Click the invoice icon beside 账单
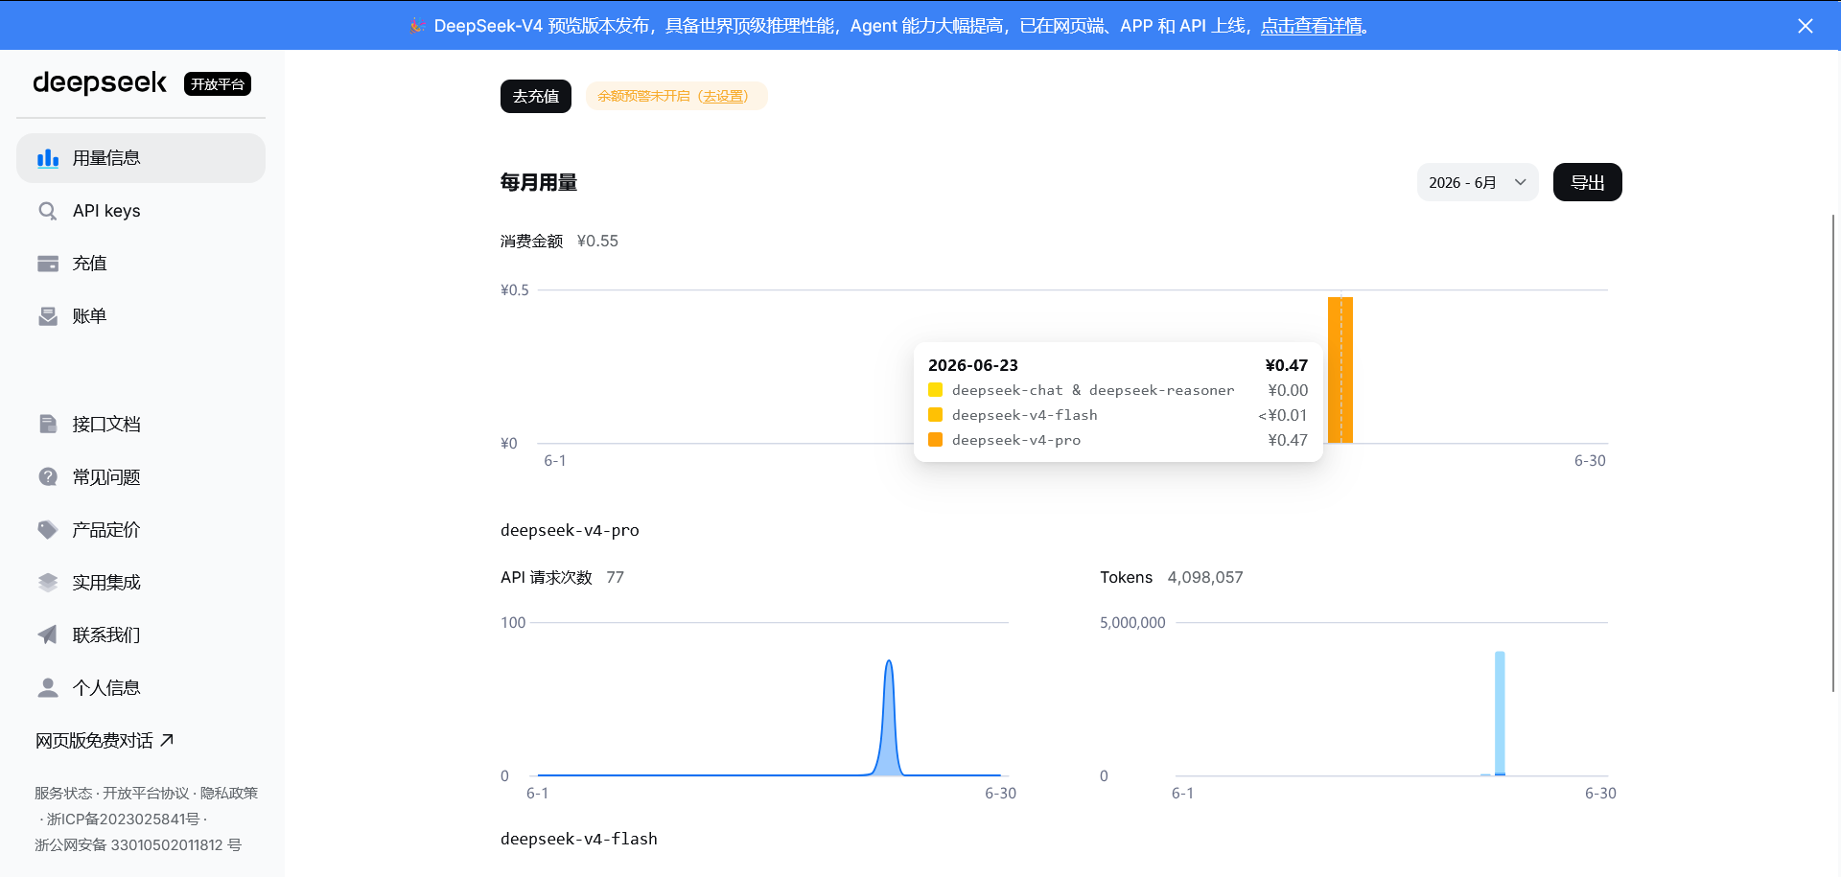 coord(48,316)
